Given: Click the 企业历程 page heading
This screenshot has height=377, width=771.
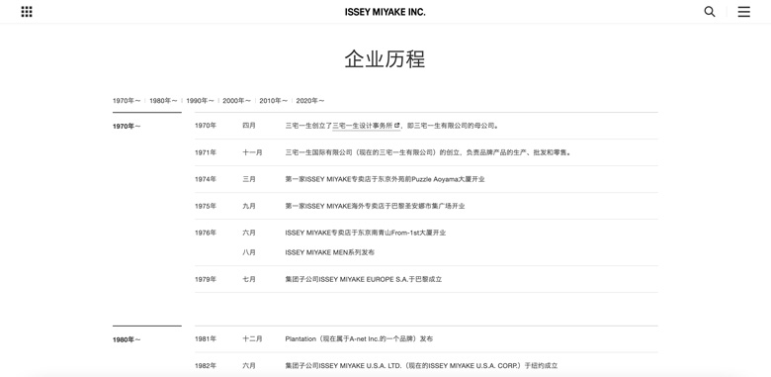Looking at the screenshot, I should pos(385,59).
